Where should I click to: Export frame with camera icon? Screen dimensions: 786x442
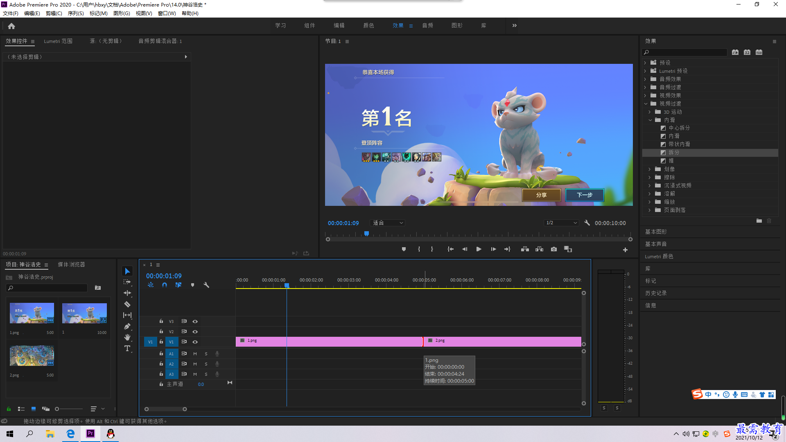(x=554, y=249)
